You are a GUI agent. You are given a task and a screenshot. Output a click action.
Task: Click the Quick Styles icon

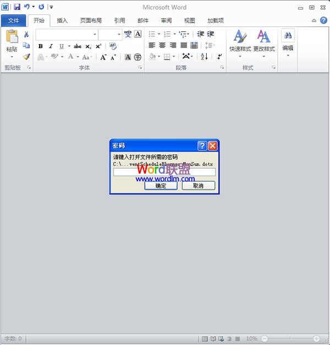click(x=240, y=37)
